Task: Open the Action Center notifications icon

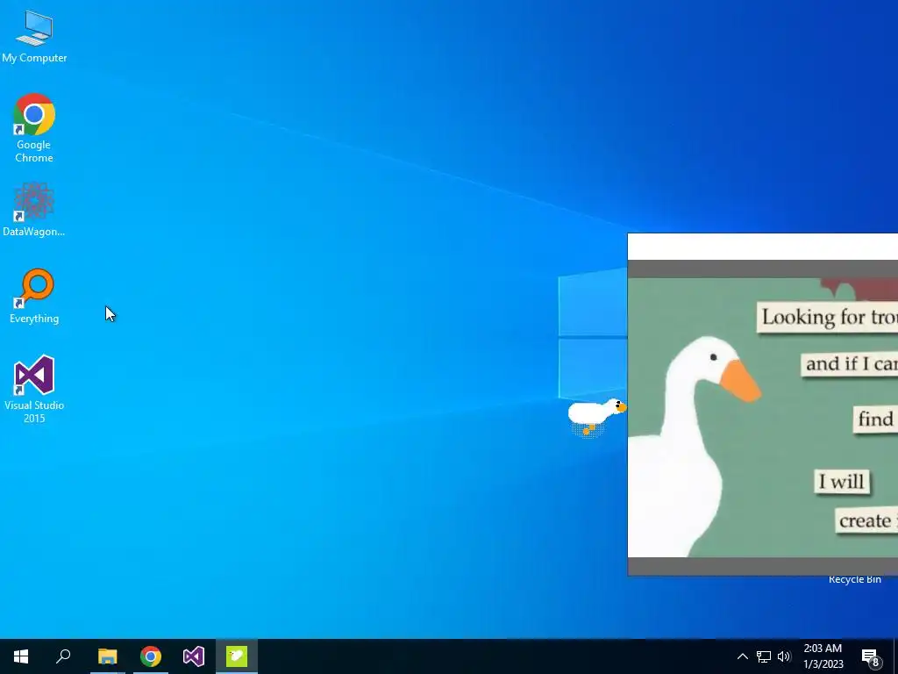Action: (x=871, y=656)
